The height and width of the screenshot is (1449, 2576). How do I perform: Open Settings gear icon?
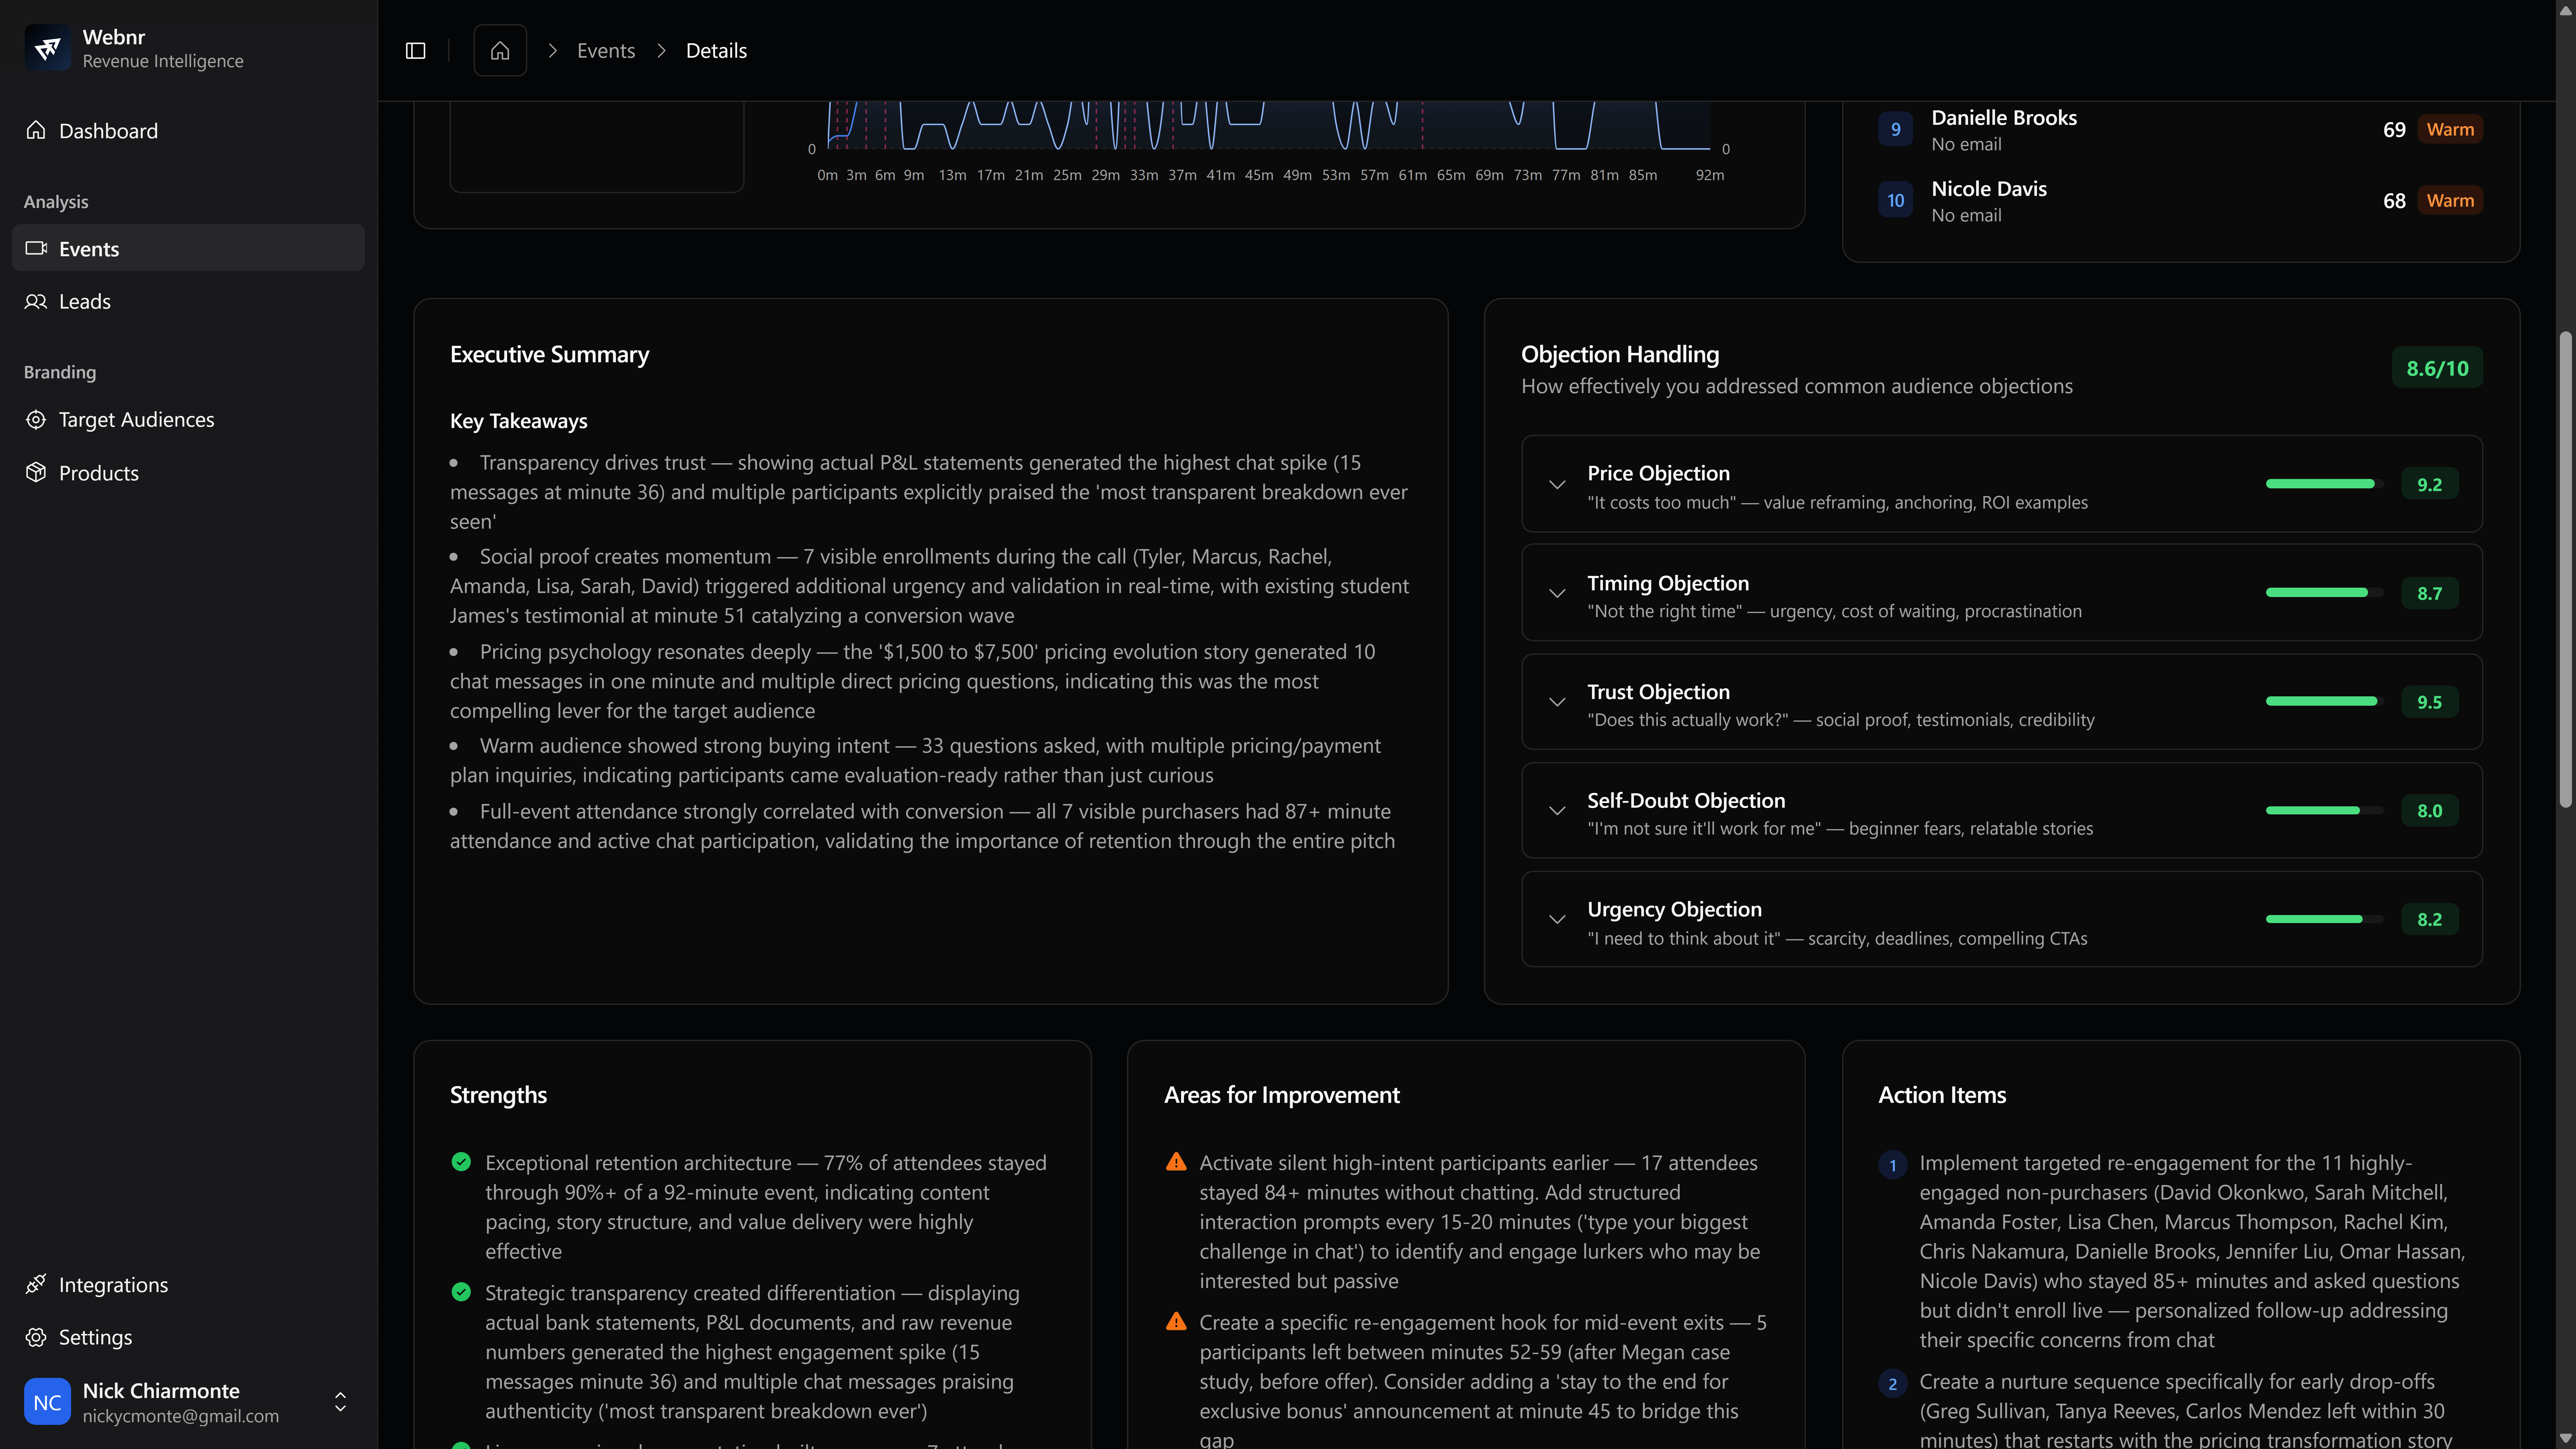pos(36,1337)
